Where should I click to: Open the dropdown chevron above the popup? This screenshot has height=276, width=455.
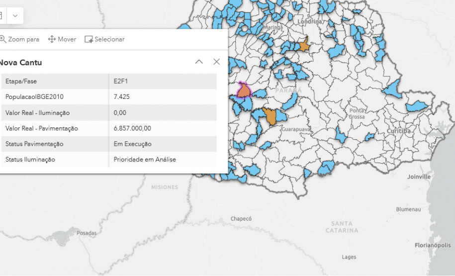point(15,16)
